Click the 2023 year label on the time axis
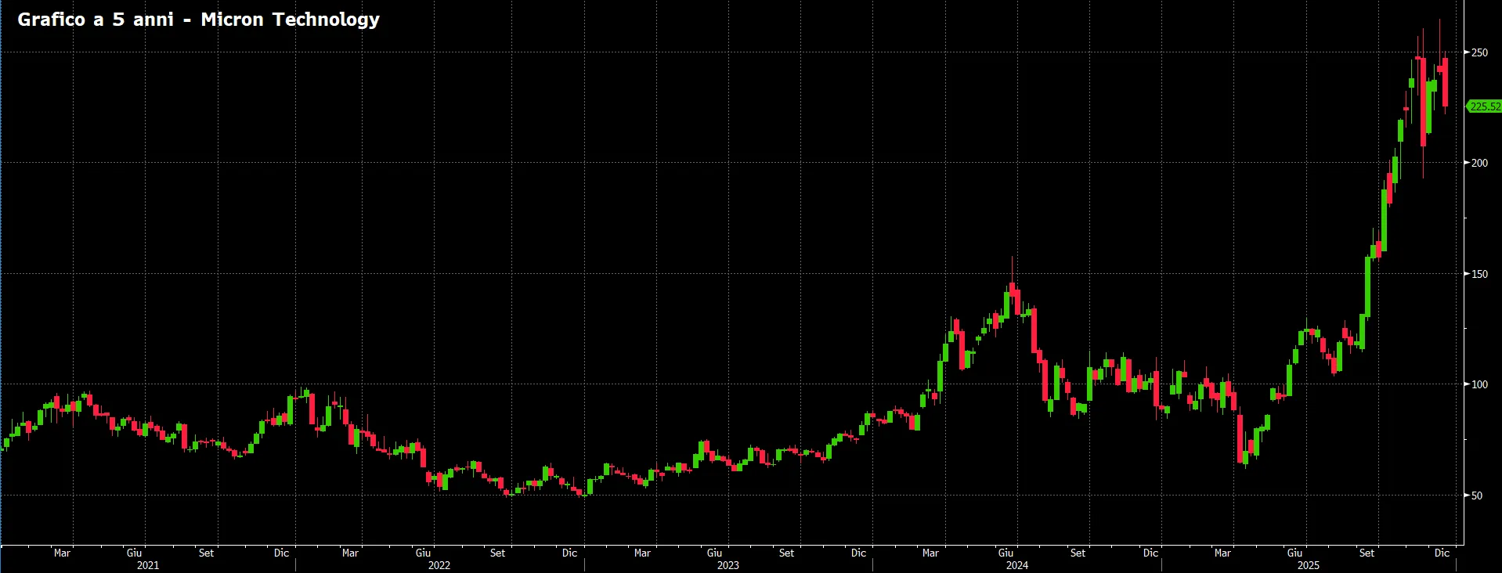The image size is (1502, 573). [728, 565]
